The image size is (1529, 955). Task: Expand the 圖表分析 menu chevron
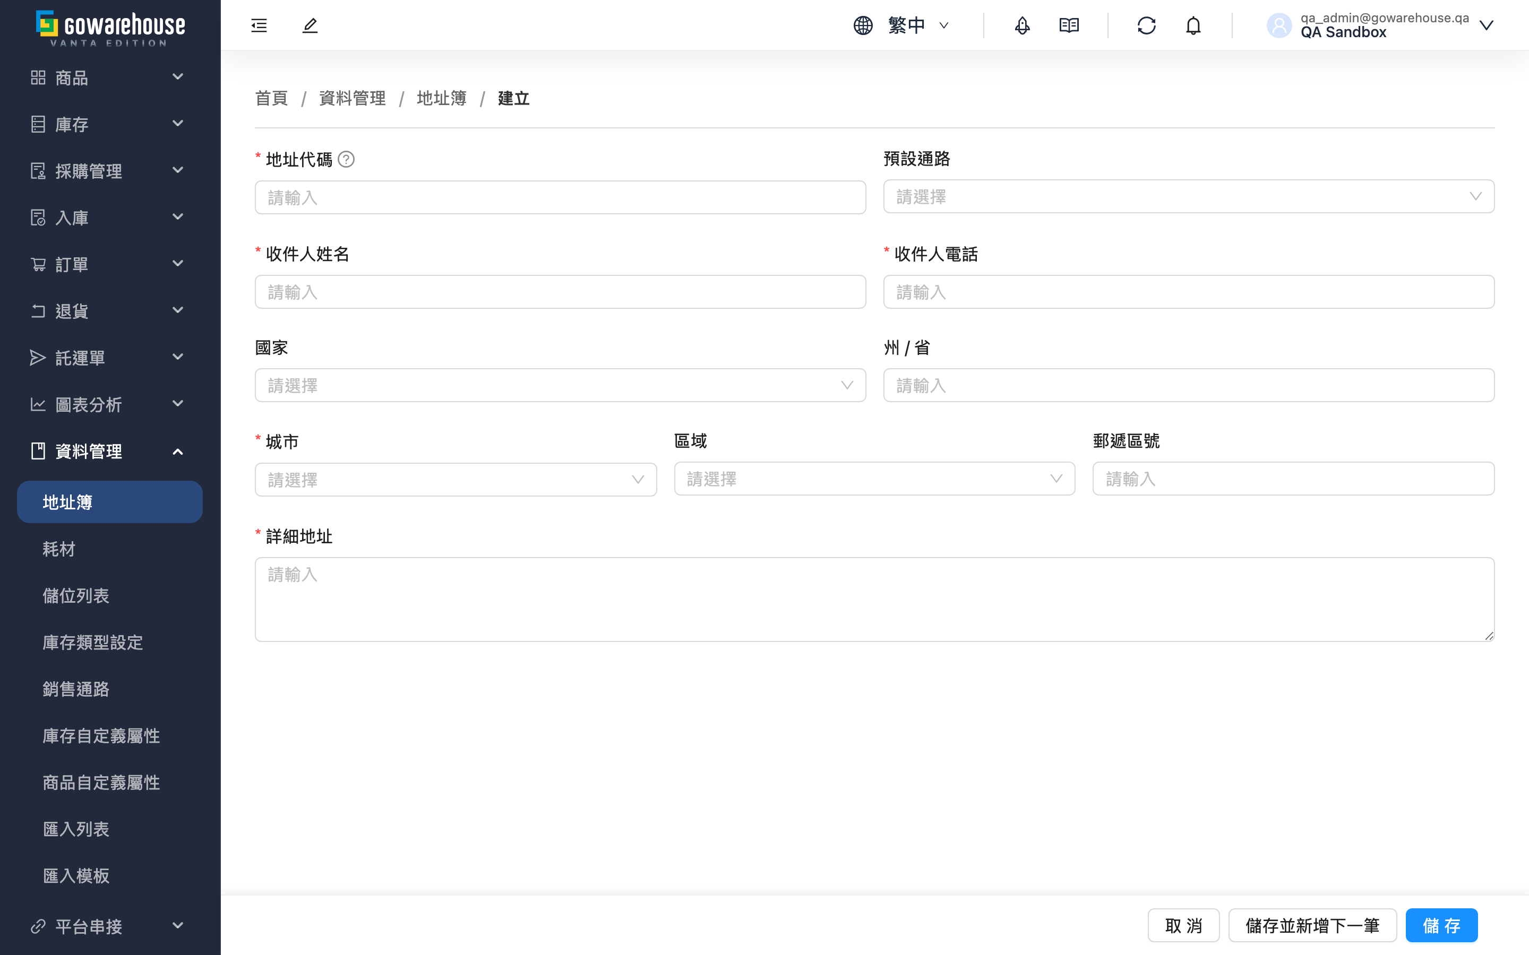tap(178, 404)
